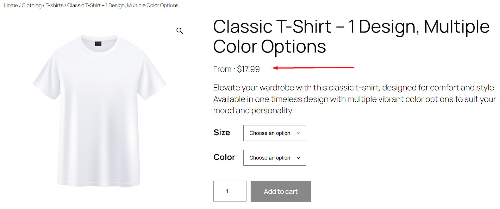Click the Color attribute label
The image size is (500, 209).
click(x=224, y=157)
